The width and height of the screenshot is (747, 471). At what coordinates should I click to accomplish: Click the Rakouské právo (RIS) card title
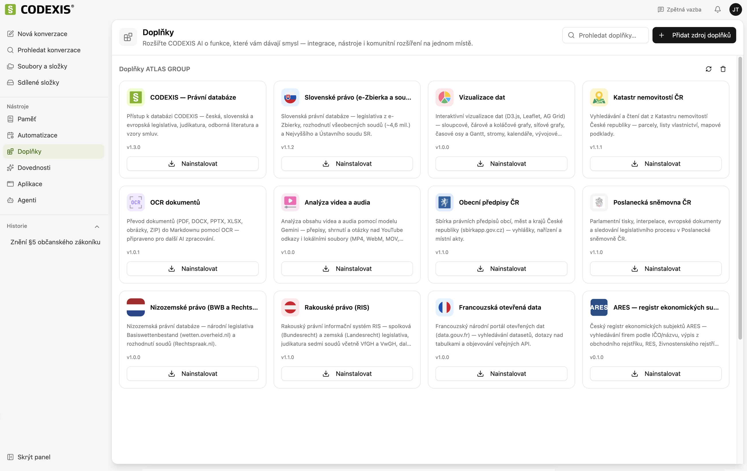336,307
